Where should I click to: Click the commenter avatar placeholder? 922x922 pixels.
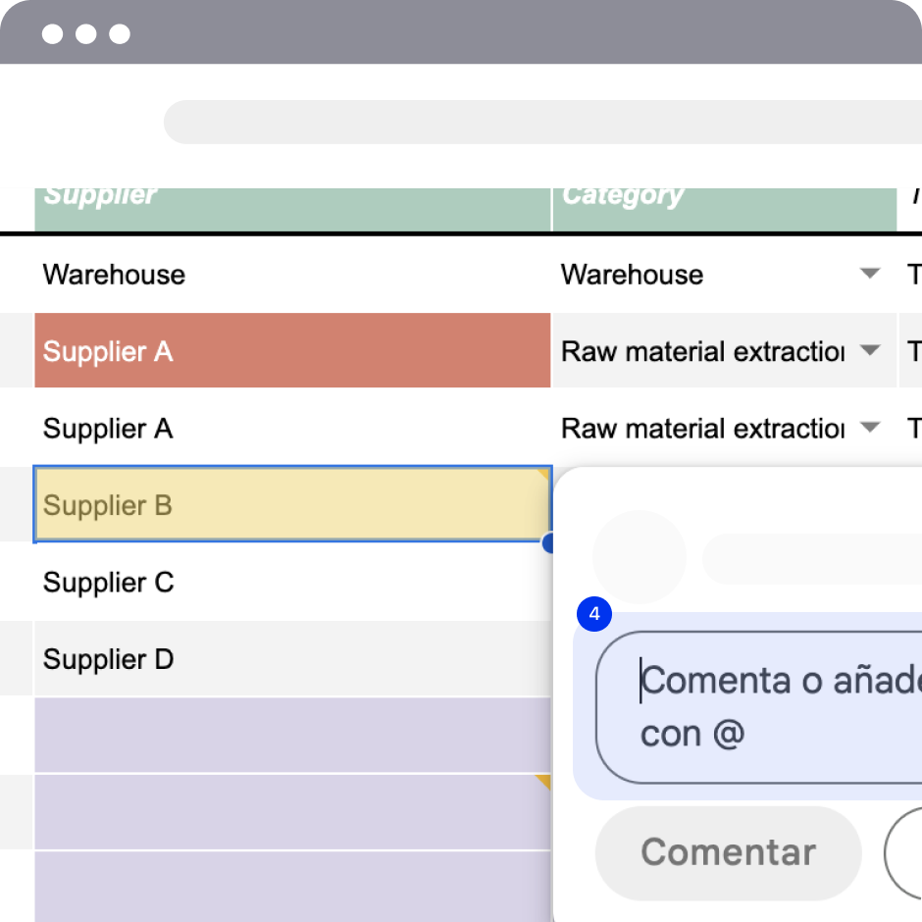640,557
